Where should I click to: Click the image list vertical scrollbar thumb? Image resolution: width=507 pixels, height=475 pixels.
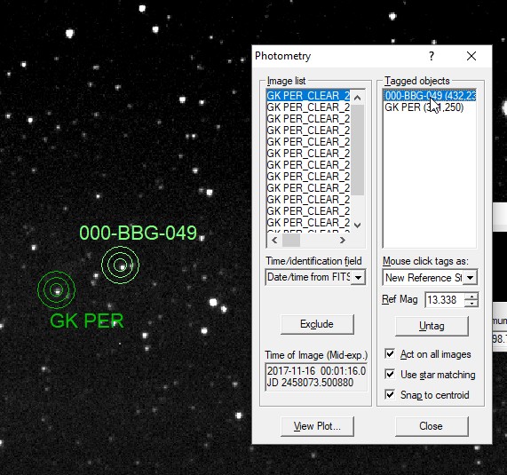357,150
